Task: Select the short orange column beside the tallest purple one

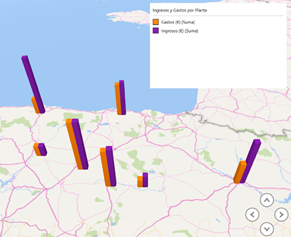Action: pos(35,105)
